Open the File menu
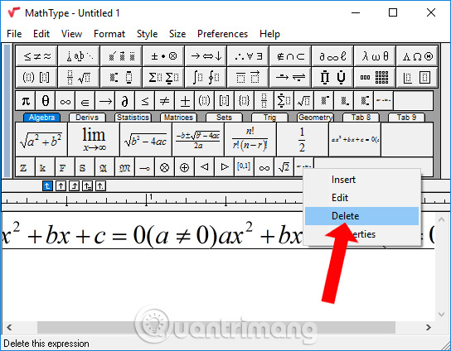Image resolution: width=451 pixels, height=351 pixels. [14, 34]
